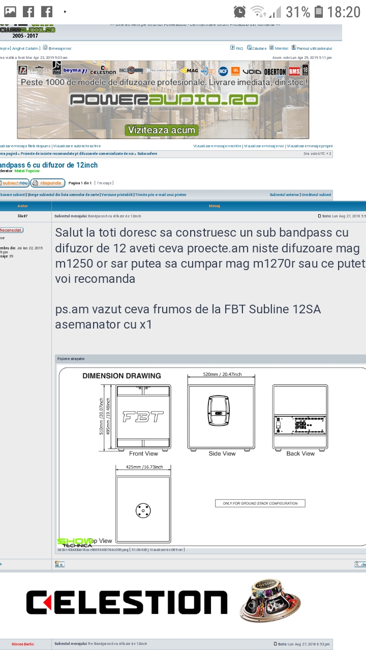Screen dimensions: 366x650
Task: Click the Mesaj column header
Action: pyautogui.click(x=214, y=206)
